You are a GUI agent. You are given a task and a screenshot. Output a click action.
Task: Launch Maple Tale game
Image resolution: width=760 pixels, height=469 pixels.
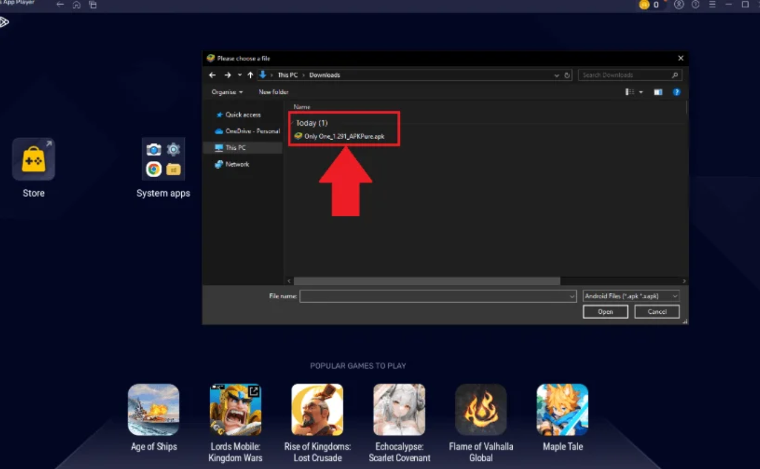pyautogui.click(x=562, y=410)
